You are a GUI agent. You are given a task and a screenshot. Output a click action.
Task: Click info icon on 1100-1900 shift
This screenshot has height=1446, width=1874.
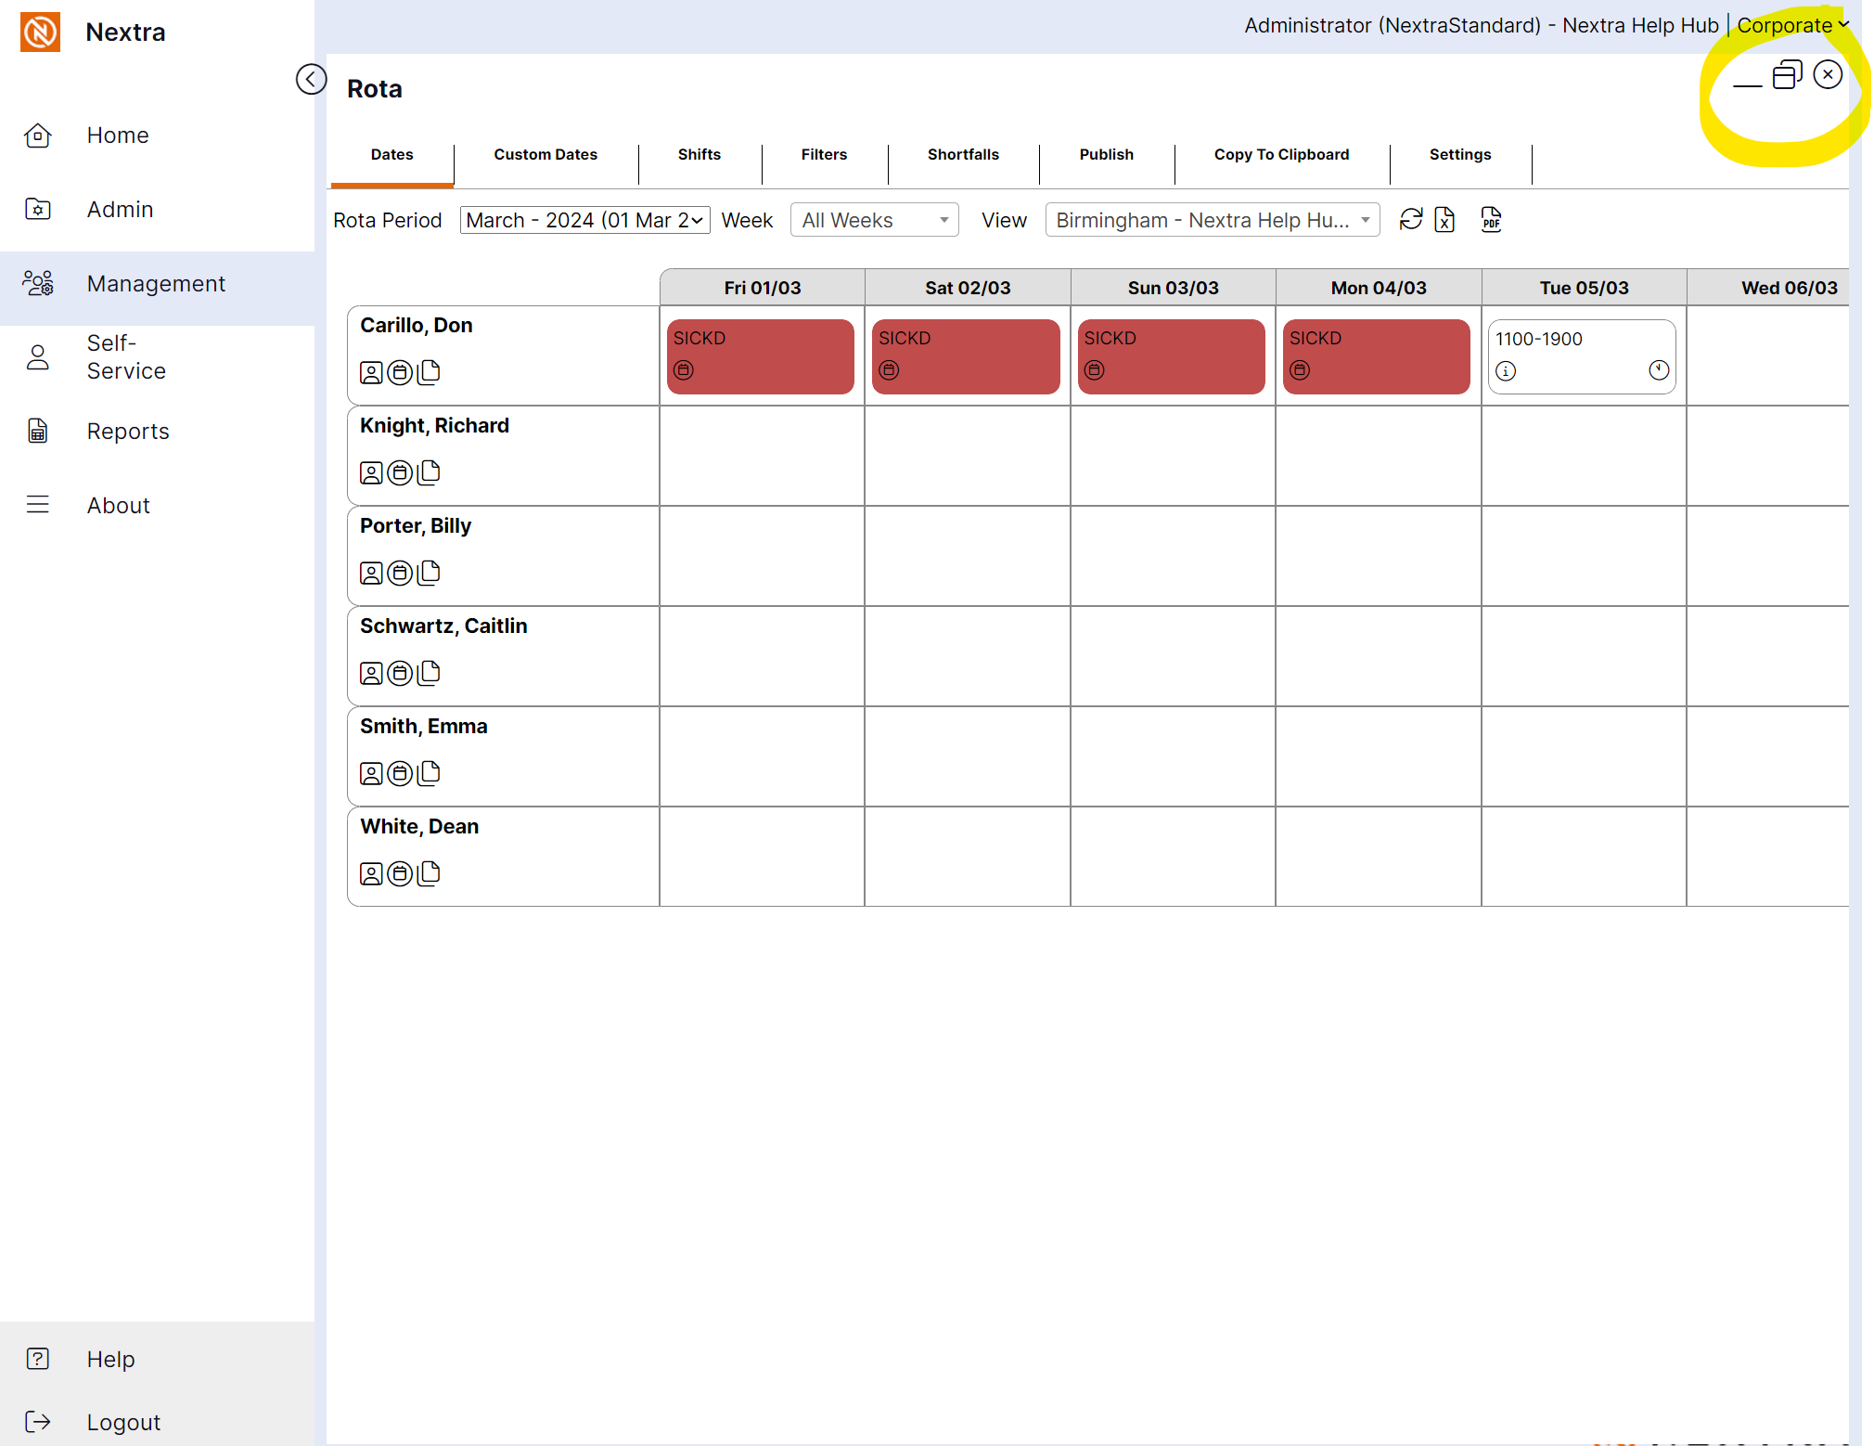[x=1506, y=371]
